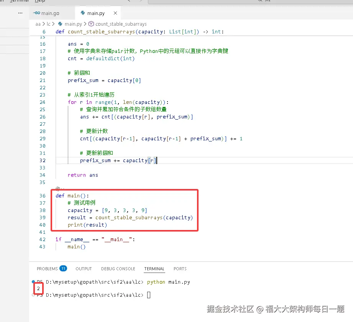Click 'prefix_sum = capacity[0]' code line
Viewport: 353px width, 322px height.
(104, 80)
